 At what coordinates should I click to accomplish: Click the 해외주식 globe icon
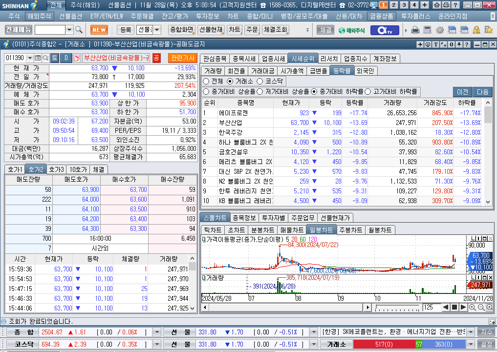(351, 30)
